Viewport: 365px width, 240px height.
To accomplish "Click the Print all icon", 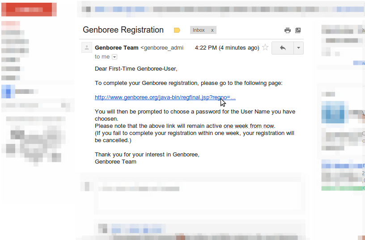I will tap(288, 30).
